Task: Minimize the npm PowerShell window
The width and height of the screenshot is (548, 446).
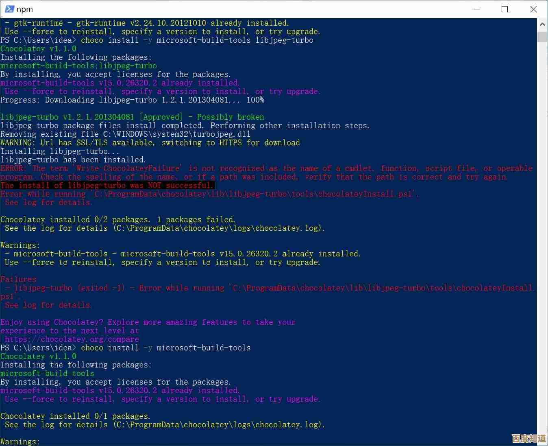Action: pos(476,9)
